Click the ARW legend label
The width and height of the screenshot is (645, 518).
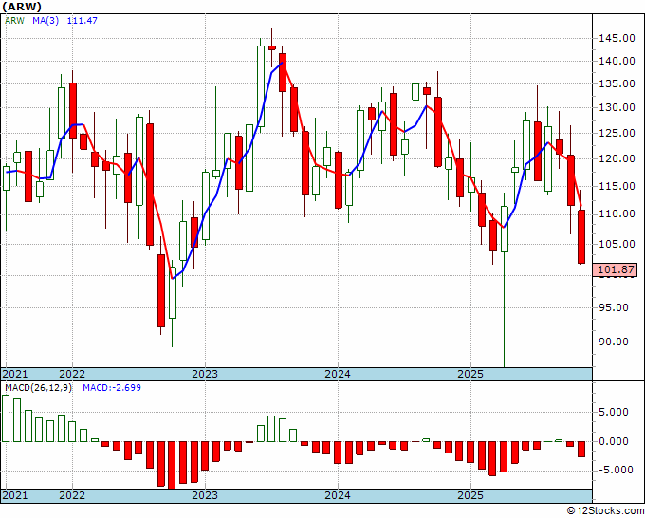[14, 20]
